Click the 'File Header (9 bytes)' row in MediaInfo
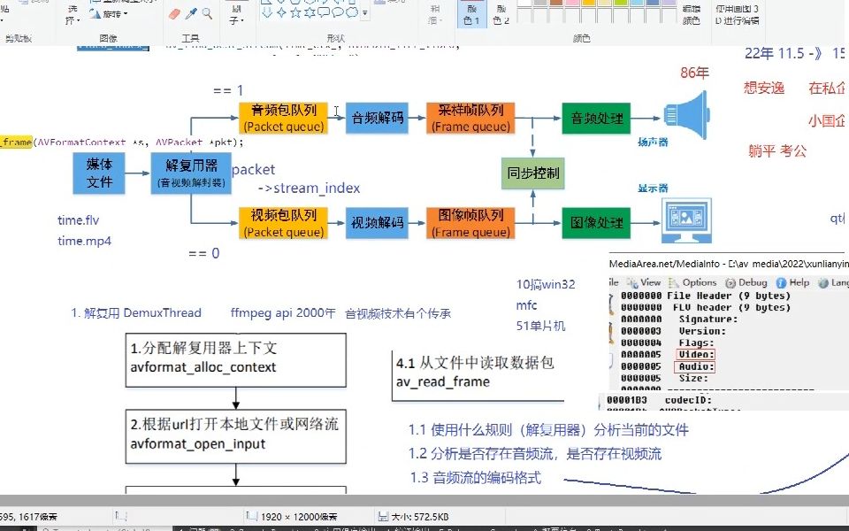The image size is (849, 531). point(706,296)
